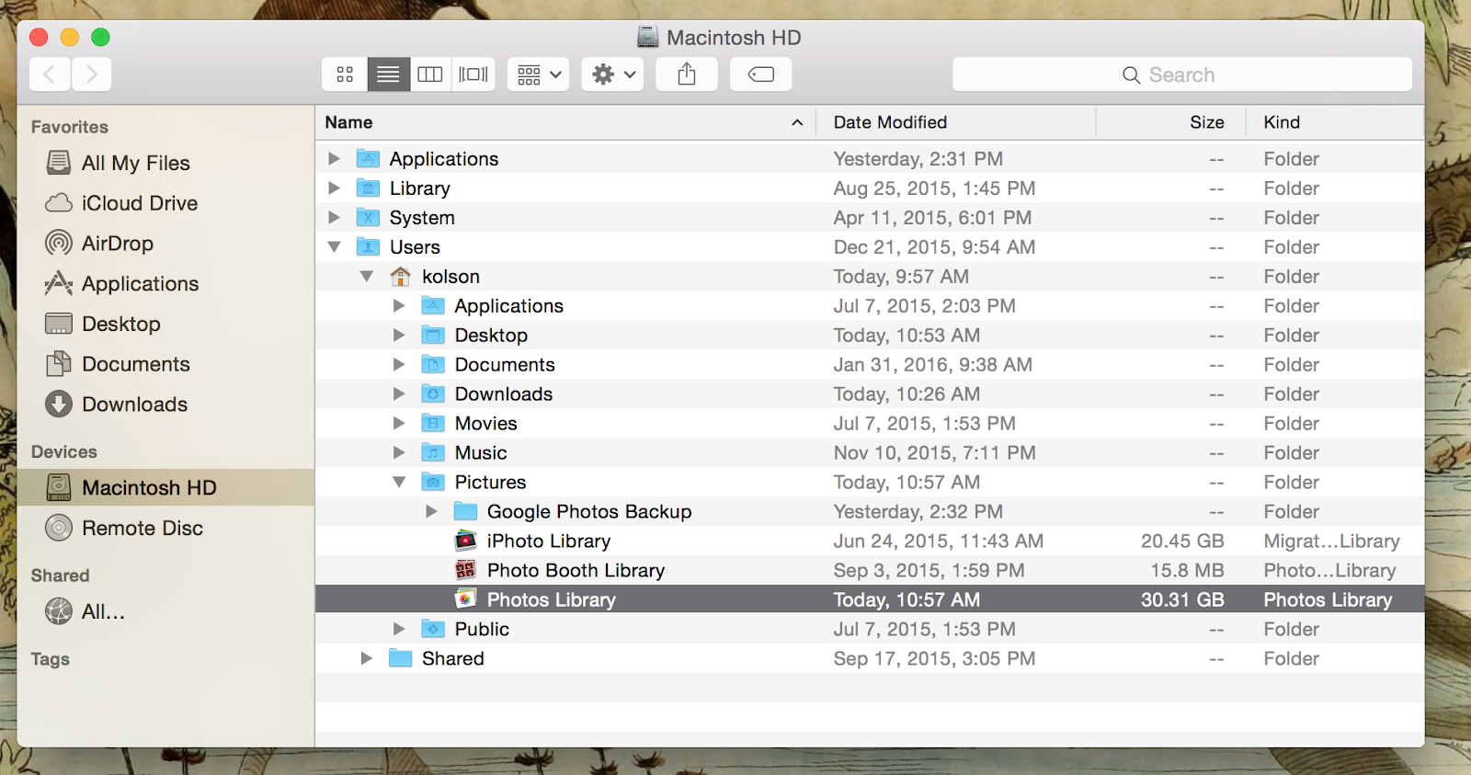
Task: Click the 20.45 GB size value
Action: 1182,541
